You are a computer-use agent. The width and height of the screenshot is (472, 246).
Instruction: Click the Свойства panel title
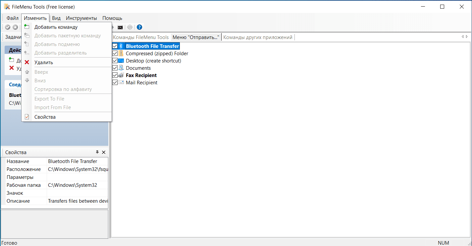point(16,152)
